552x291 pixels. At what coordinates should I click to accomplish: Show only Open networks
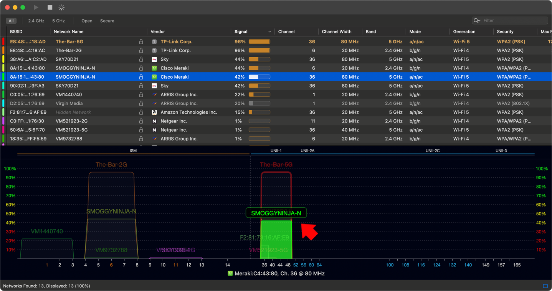pyautogui.click(x=87, y=21)
